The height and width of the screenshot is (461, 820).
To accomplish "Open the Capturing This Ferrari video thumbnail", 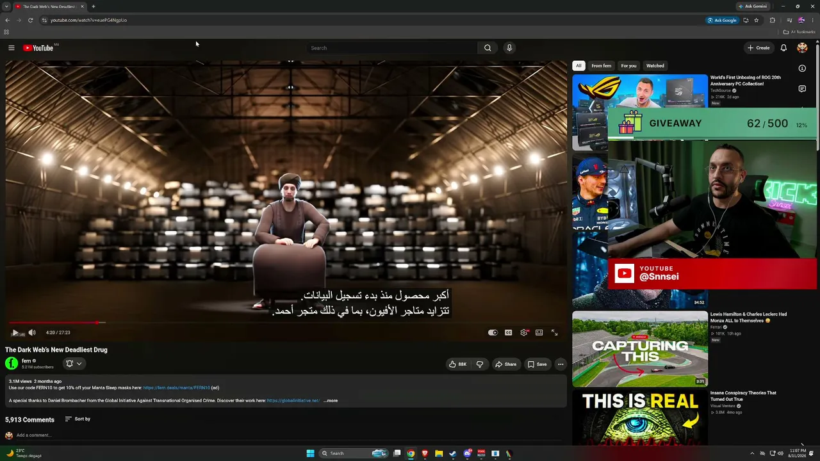I will click(x=640, y=349).
